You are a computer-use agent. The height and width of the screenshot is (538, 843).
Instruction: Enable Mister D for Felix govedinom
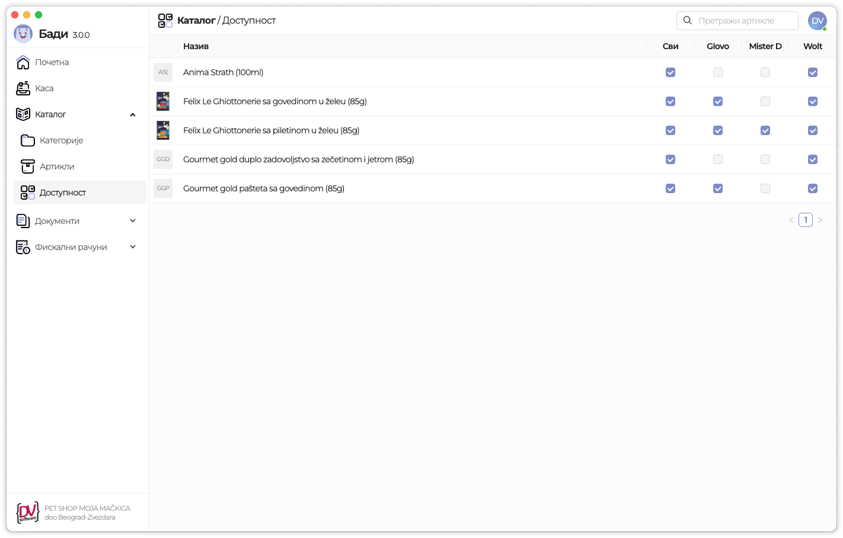(x=765, y=101)
